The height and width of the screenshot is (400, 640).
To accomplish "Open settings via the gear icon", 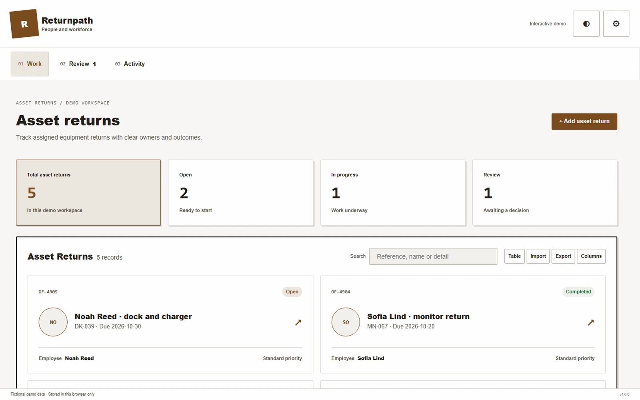I will pyautogui.click(x=616, y=24).
